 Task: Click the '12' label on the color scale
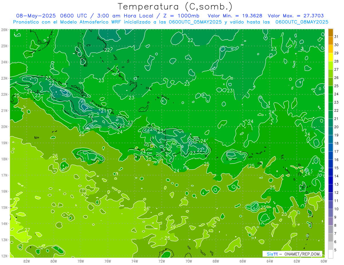point(336,192)
